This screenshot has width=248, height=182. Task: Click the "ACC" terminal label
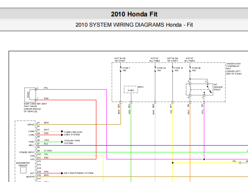32,173
